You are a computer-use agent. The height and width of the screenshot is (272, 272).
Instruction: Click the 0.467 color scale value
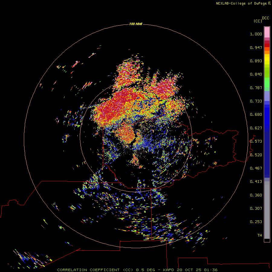coord(256,168)
